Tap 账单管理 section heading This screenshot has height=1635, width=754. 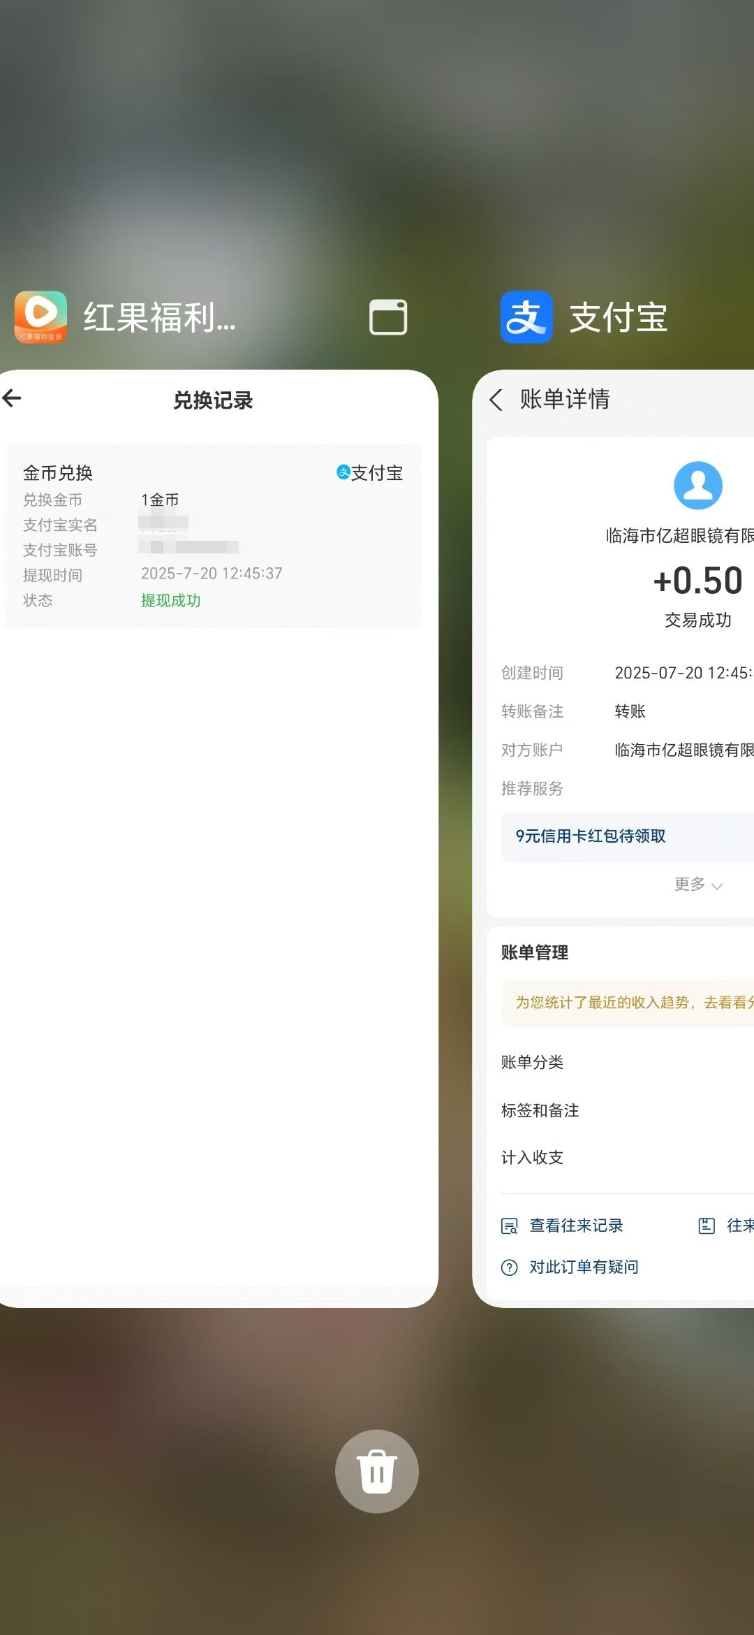pos(535,952)
